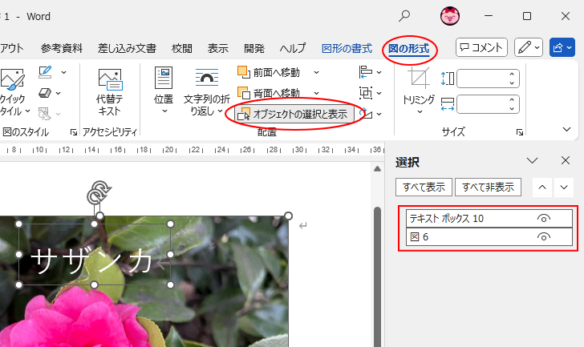584x347 pixels.
Task: Expand Rotate dropdown arrow
Action: pyautogui.click(x=379, y=114)
